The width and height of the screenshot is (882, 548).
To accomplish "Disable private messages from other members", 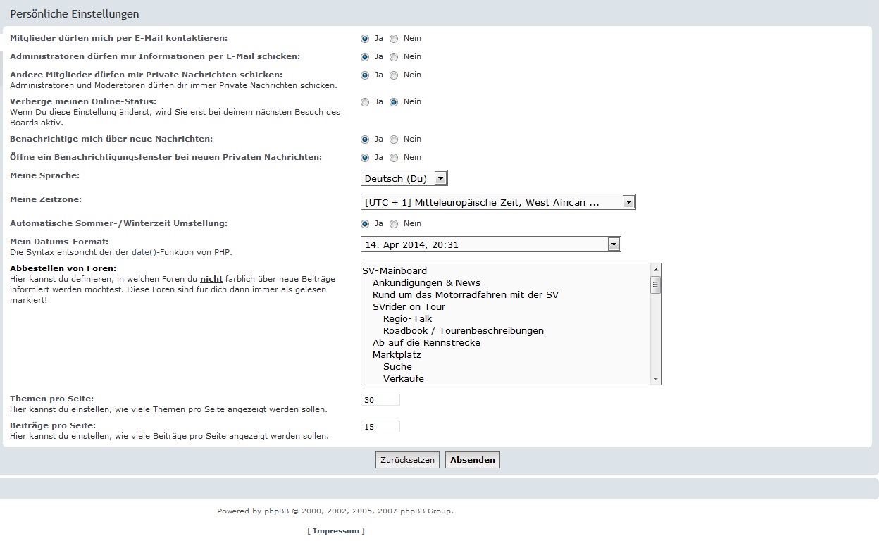I will [x=394, y=75].
